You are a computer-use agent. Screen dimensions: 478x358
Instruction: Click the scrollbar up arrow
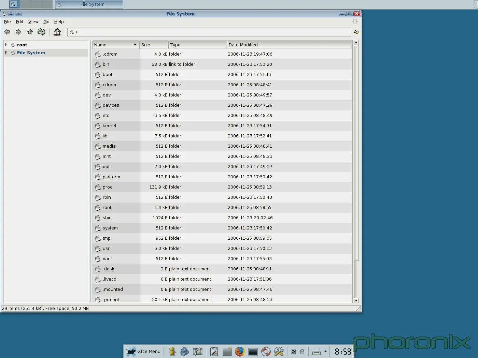pyautogui.click(x=356, y=43)
